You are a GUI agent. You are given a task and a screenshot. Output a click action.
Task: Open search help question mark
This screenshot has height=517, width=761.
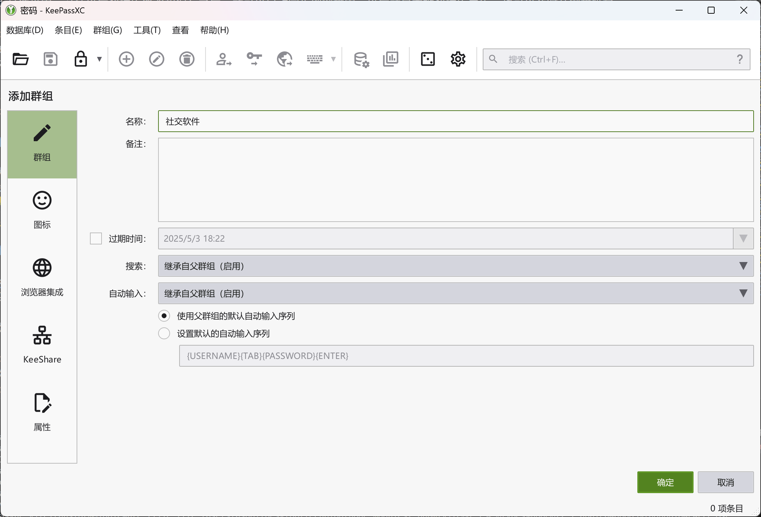tap(740, 59)
